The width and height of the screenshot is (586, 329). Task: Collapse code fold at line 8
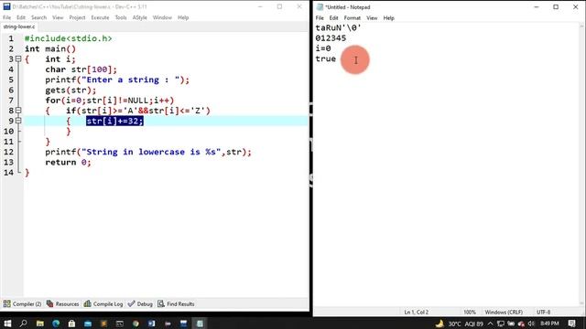[18, 111]
